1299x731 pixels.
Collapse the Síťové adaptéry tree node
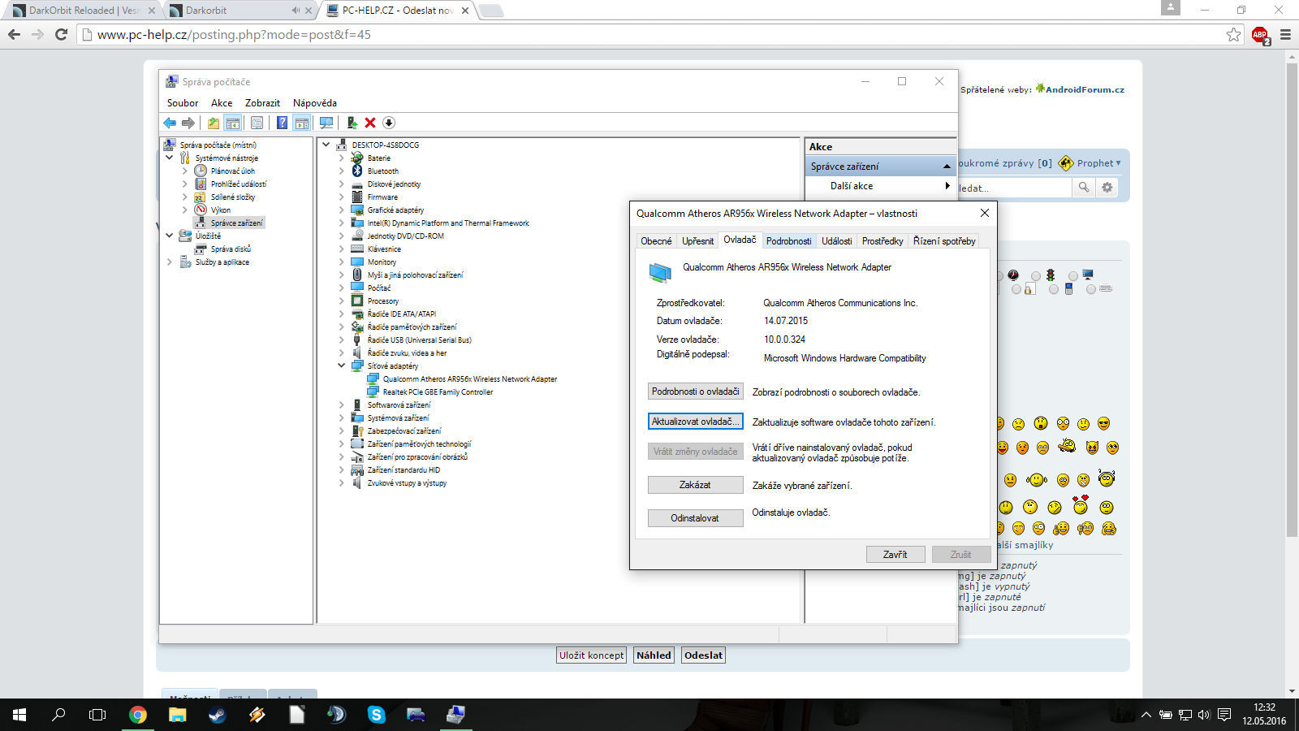[x=342, y=366]
